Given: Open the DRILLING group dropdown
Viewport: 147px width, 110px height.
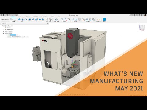Looking at the screenshot, I should coord(48,22).
